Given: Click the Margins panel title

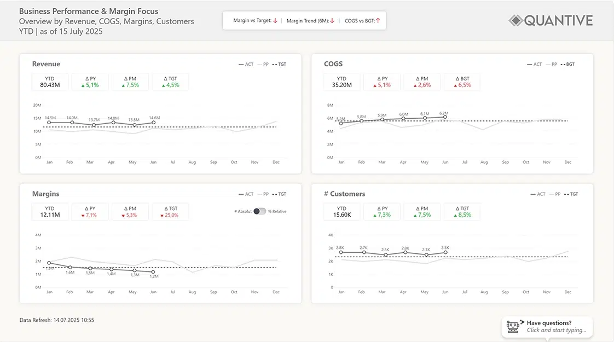Looking at the screenshot, I should pyautogui.click(x=45, y=194).
